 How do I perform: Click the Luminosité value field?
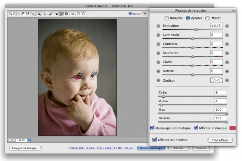tap(216, 35)
